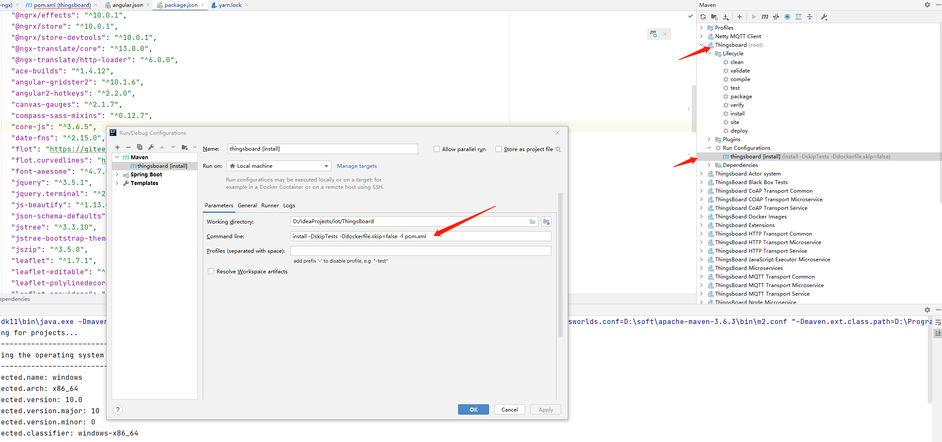Click Cancel button in dialog
Image resolution: width=942 pixels, height=442 pixels.
[510, 409]
